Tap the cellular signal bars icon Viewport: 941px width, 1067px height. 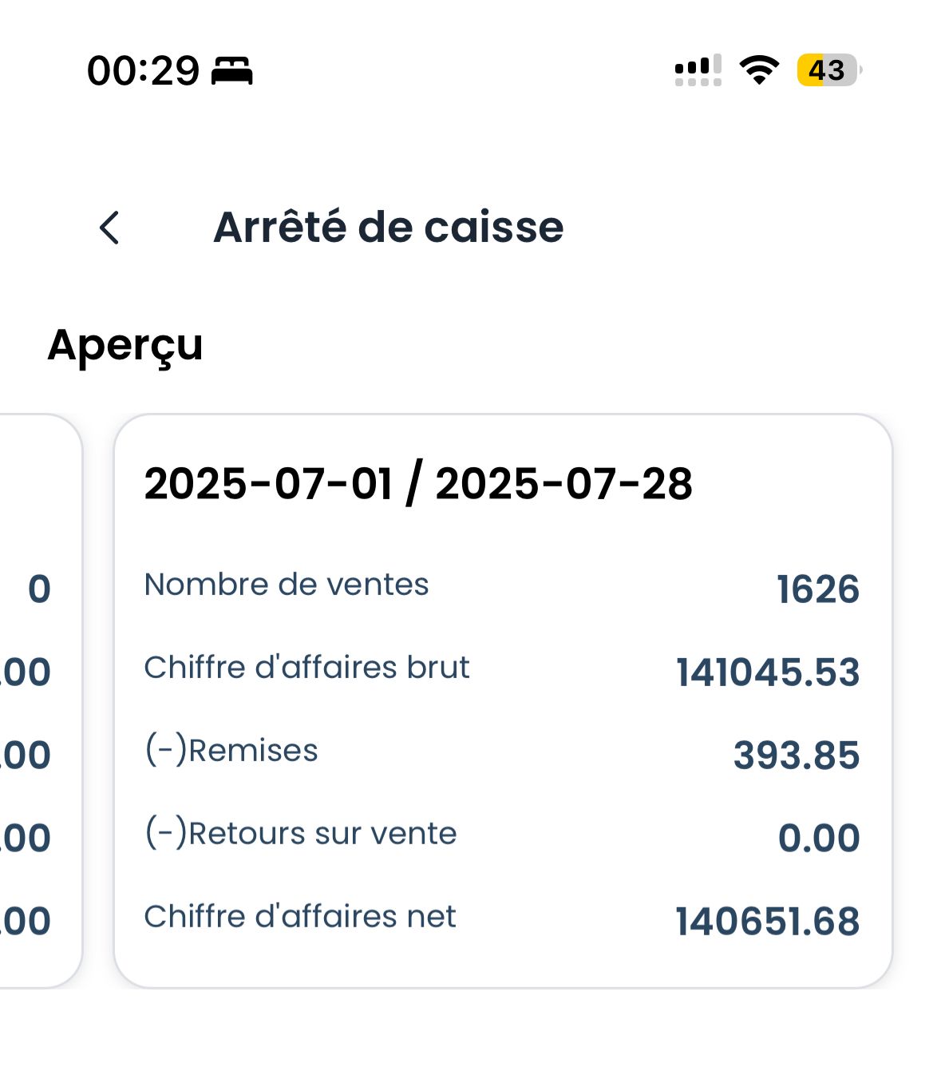pyautogui.click(x=698, y=70)
